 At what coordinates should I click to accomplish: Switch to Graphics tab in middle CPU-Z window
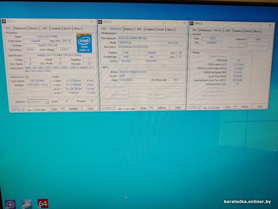coord(150,29)
